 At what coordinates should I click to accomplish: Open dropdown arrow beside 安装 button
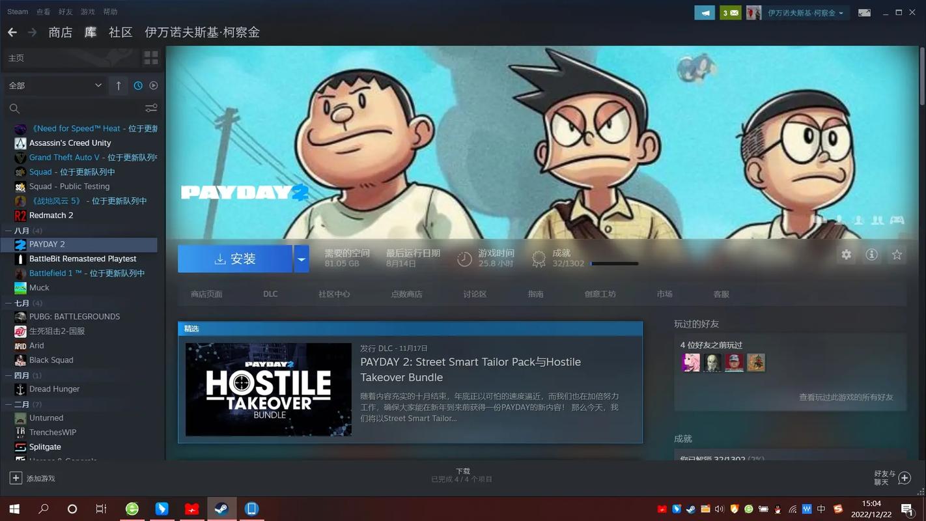(302, 259)
